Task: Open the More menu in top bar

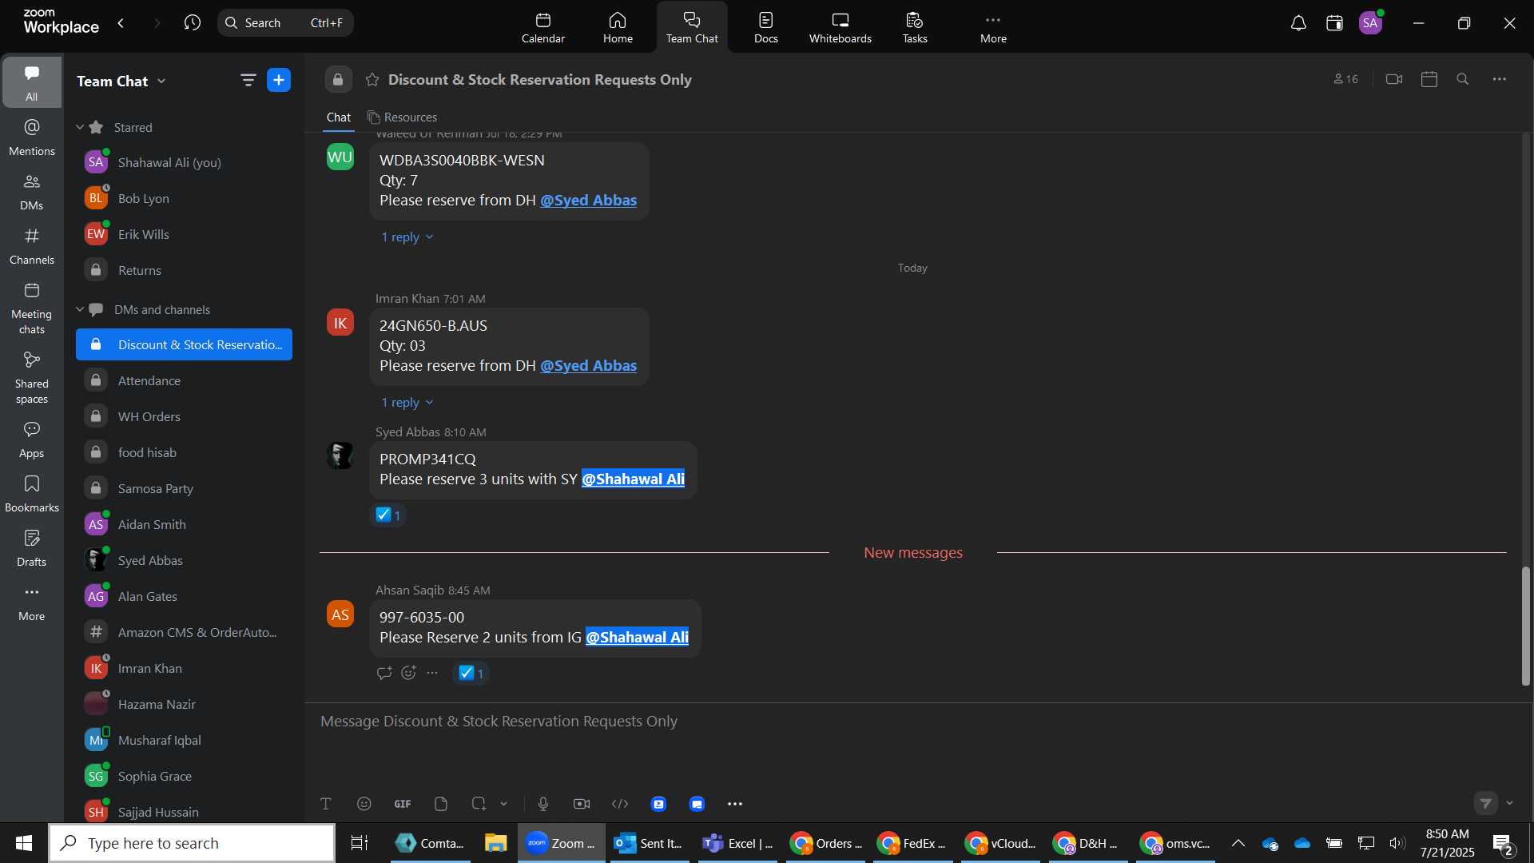Action: pos(993,27)
